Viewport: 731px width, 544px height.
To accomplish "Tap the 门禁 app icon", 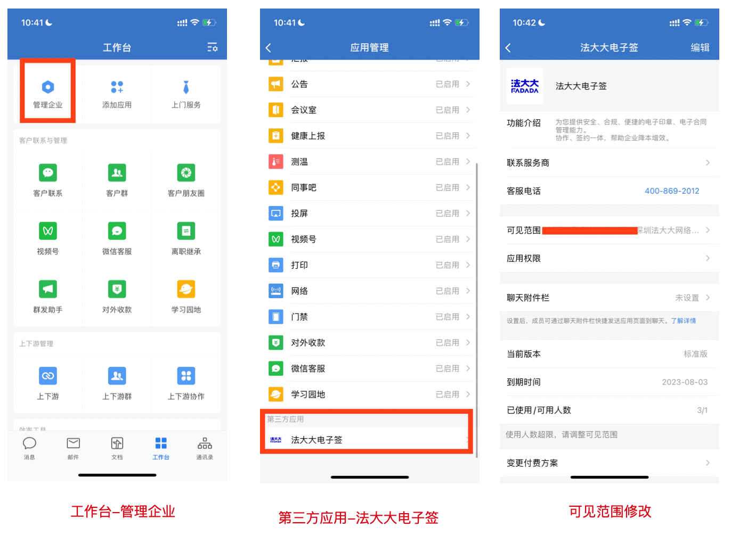I will (x=276, y=317).
